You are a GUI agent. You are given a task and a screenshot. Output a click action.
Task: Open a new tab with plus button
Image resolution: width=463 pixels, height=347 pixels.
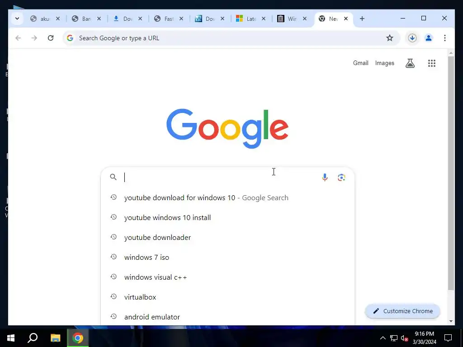click(362, 19)
